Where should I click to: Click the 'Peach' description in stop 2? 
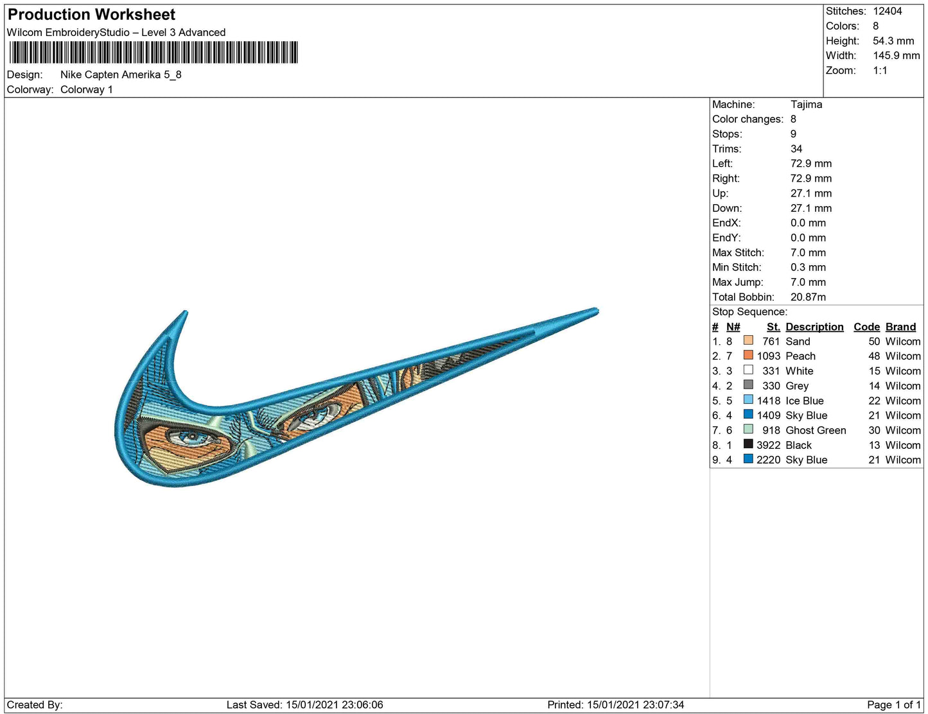(x=800, y=356)
